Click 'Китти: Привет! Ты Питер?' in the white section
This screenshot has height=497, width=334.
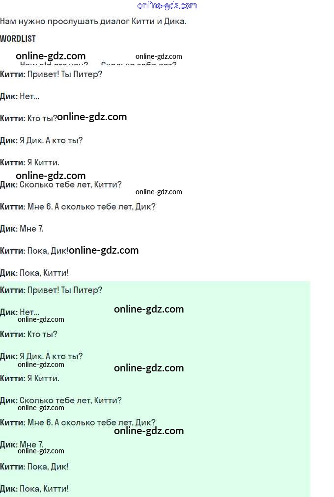click(51, 75)
